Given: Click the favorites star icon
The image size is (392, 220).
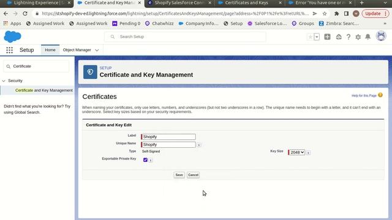Looking at the screenshot, I should (311, 37).
